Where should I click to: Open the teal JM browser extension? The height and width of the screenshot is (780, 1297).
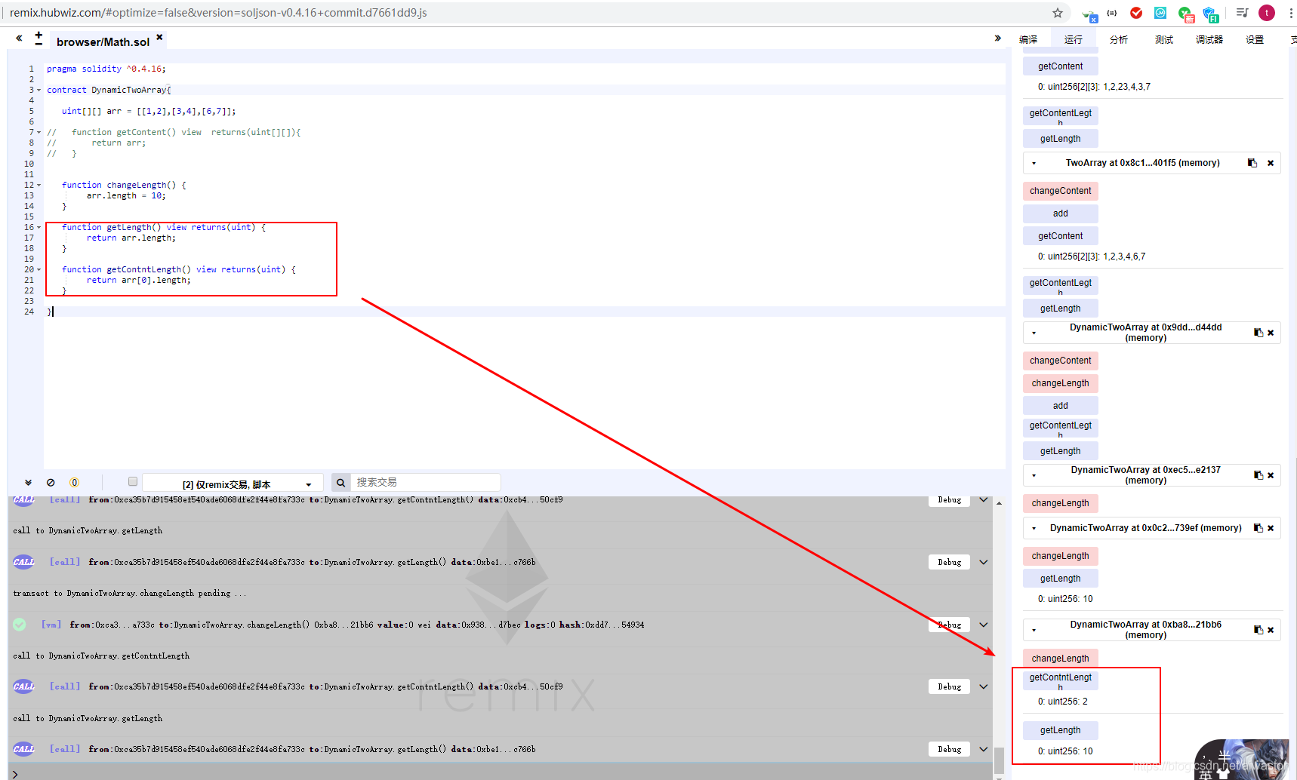tap(1160, 13)
